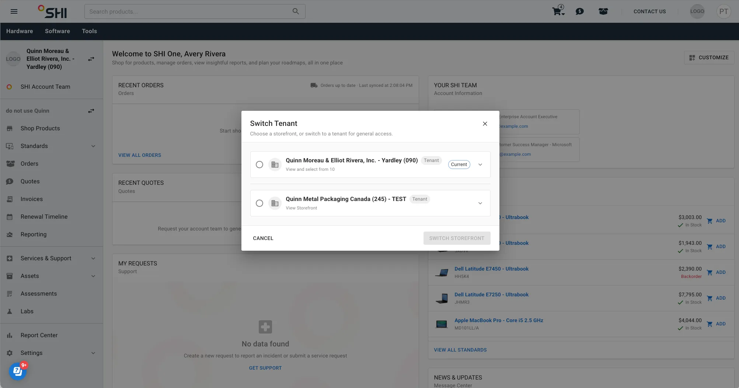The image size is (739, 388).
Task: Open View All Orders link
Action: pyautogui.click(x=140, y=155)
